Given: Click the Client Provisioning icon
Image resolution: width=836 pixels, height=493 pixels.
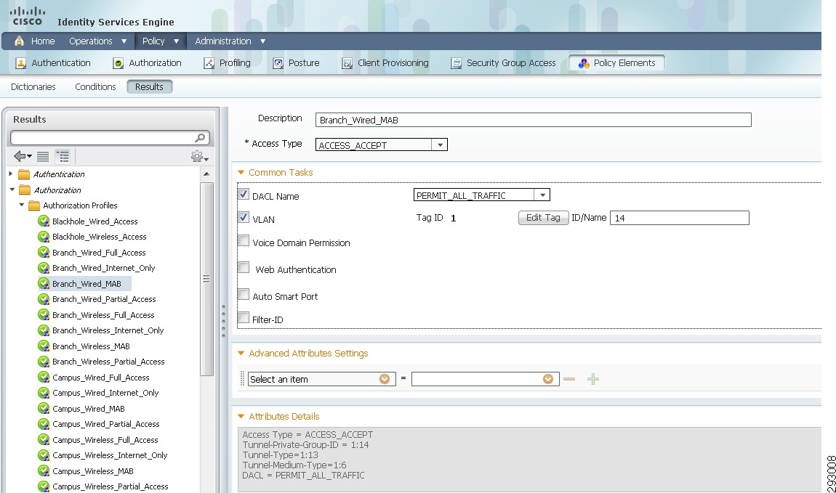Looking at the screenshot, I should [x=347, y=63].
